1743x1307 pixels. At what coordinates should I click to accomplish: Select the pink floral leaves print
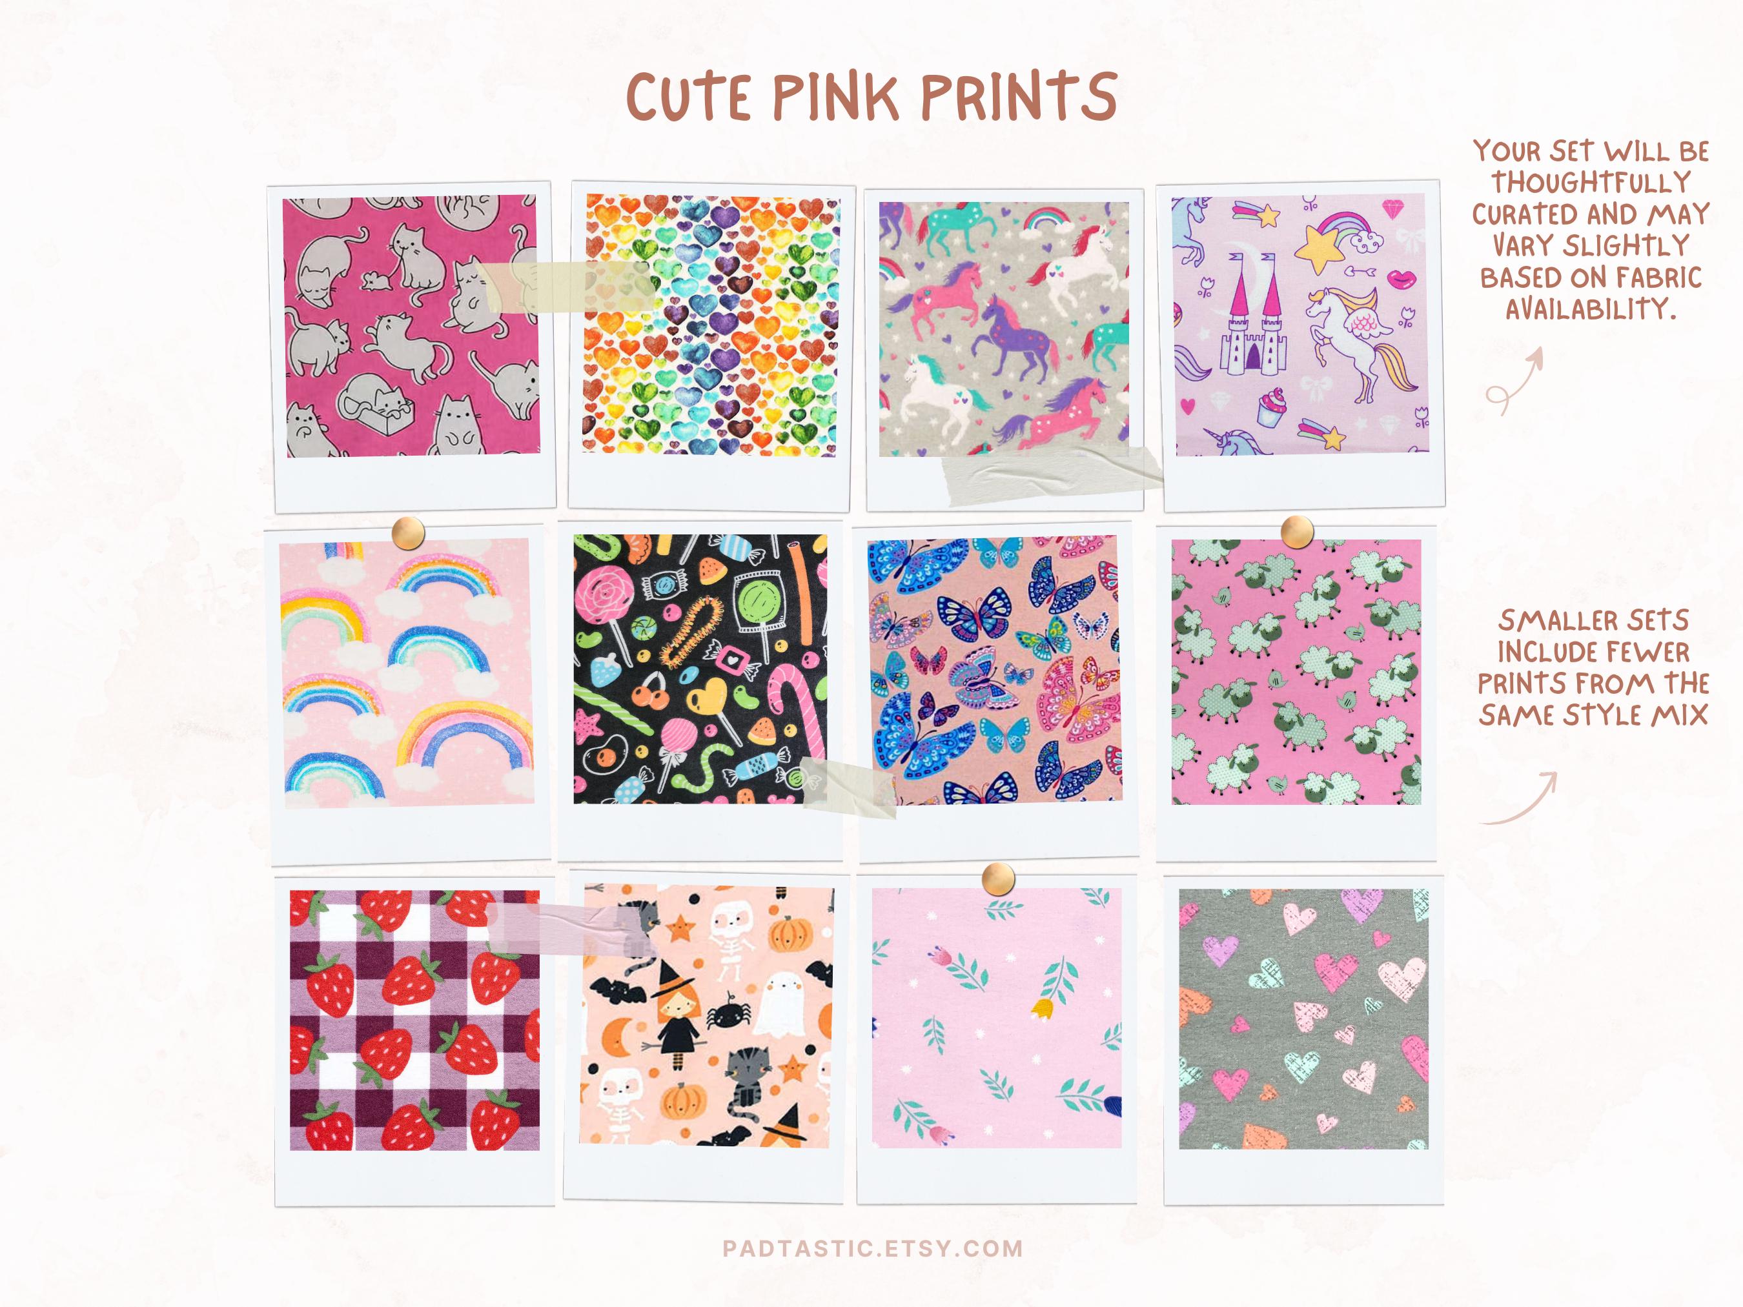[997, 1018]
